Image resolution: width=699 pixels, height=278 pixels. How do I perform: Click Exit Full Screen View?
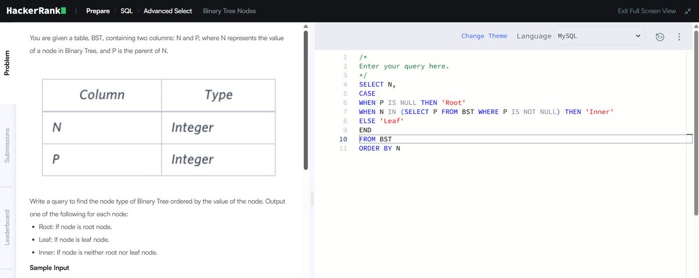pyautogui.click(x=647, y=11)
